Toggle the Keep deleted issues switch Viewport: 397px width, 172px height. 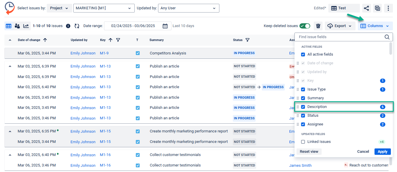point(305,26)
